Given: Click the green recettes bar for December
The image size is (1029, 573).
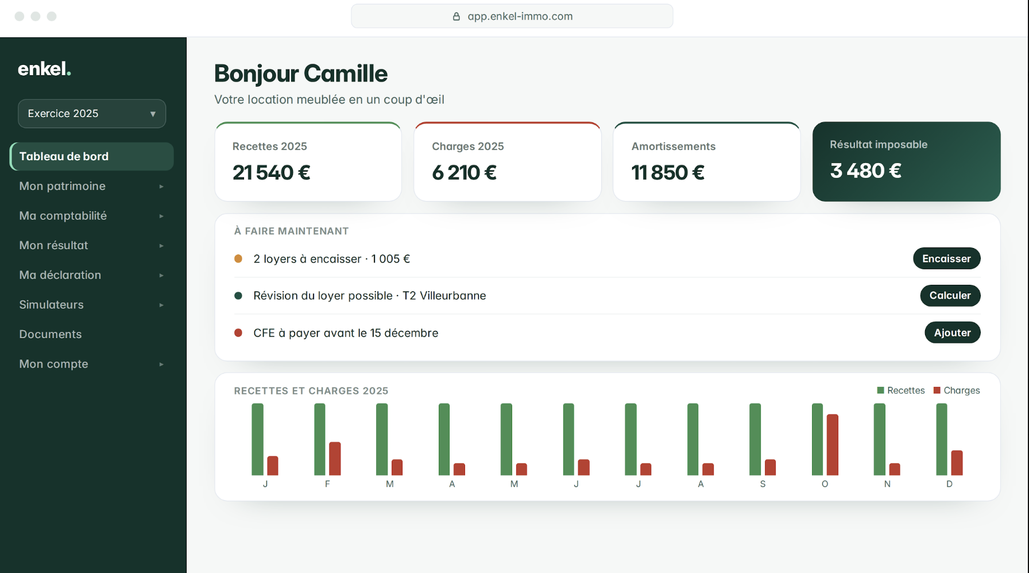Looking at the screenshot, I should coord(942,439).
